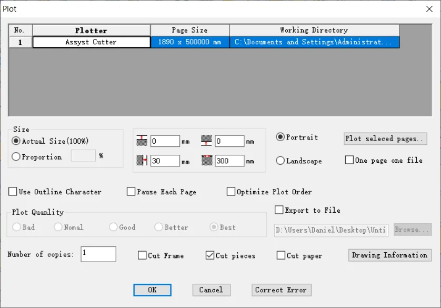Confirm plot settings with OK
Viewport: 441px width, 308px height.
click(x=152, y=290)
